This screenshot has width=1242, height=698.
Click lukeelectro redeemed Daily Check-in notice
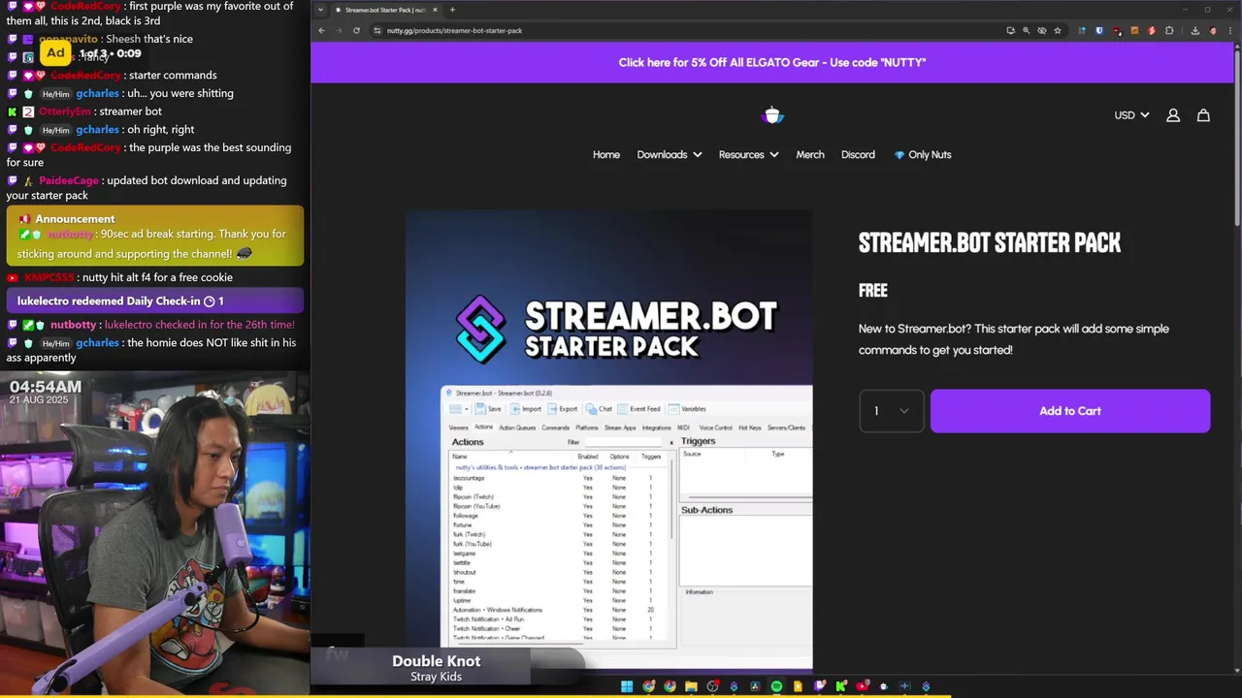click(155, 301)
